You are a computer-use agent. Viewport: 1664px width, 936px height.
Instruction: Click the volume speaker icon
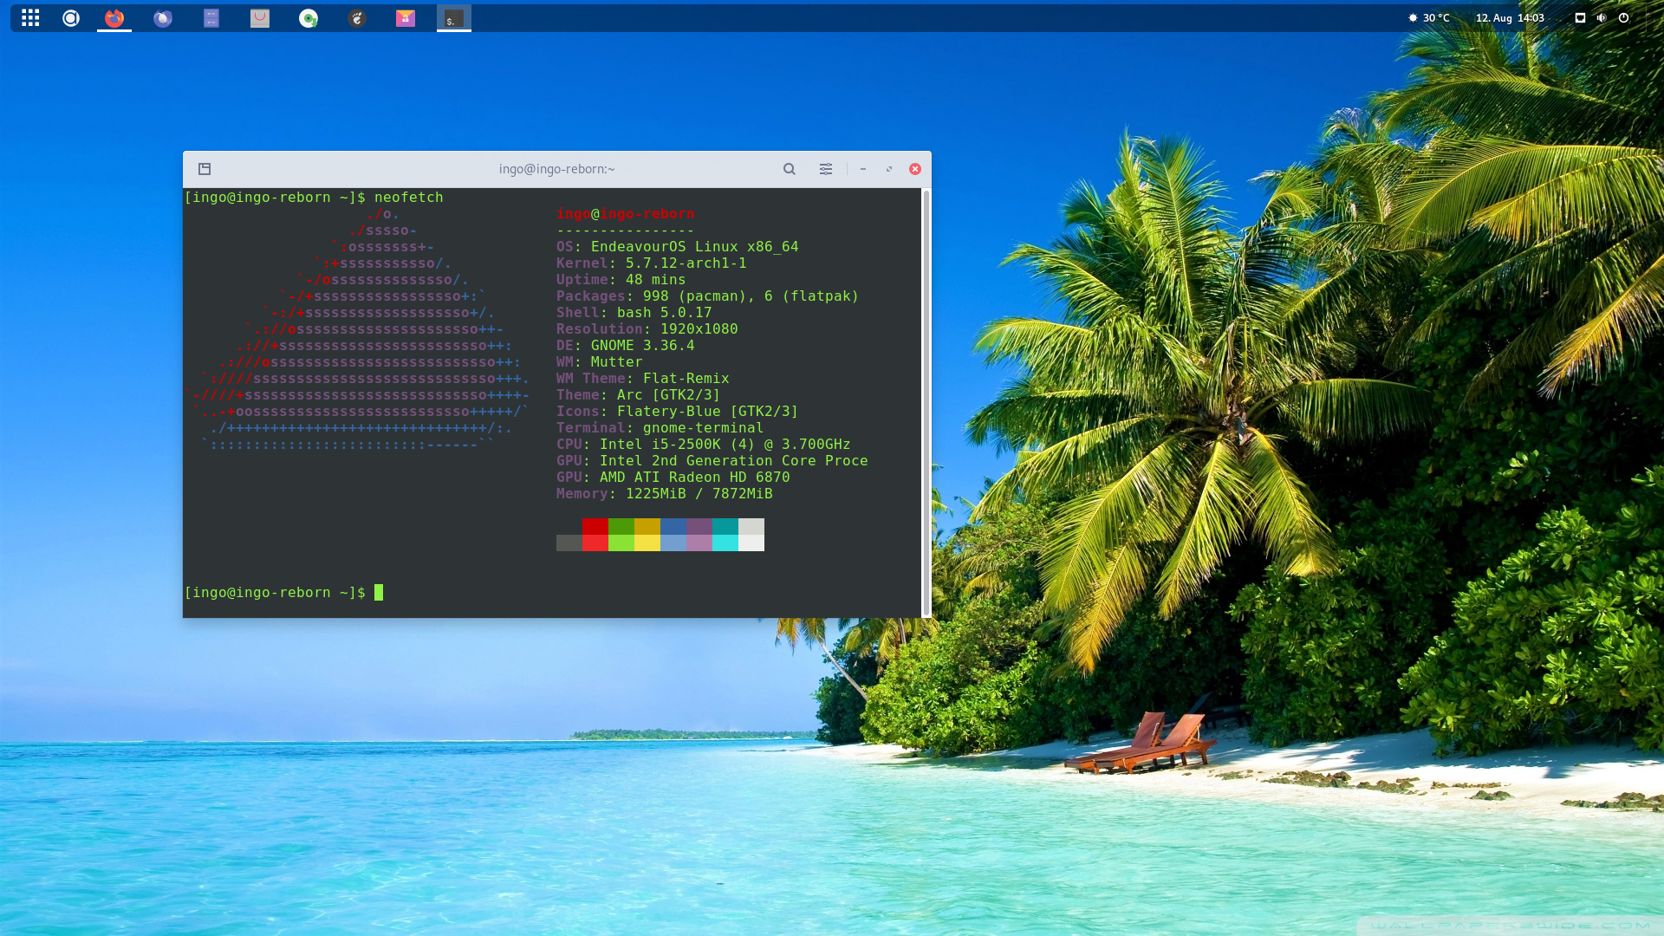[x=1602, y=18]
